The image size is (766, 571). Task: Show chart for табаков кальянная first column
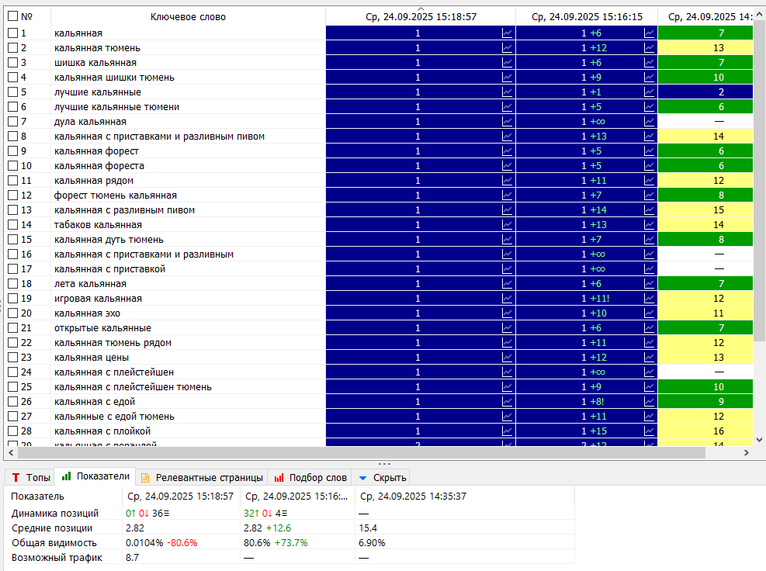pyautogui.click(x=507, y=225)
